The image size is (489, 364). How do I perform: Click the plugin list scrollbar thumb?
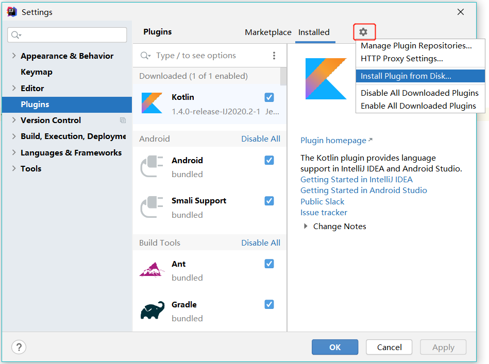(283, 76)
